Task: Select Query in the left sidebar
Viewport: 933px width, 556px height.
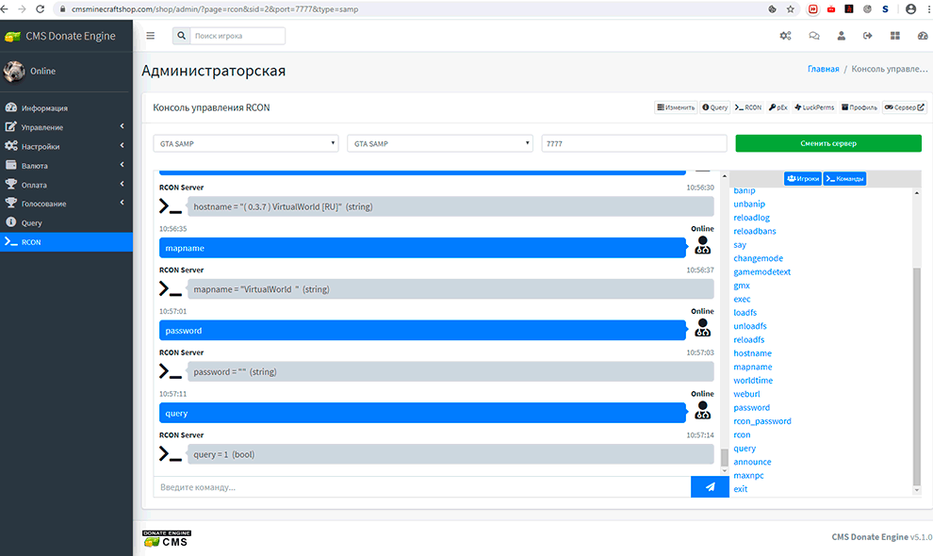Action: [32, 223]
